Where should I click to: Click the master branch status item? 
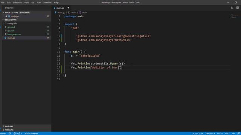[3, 133]
